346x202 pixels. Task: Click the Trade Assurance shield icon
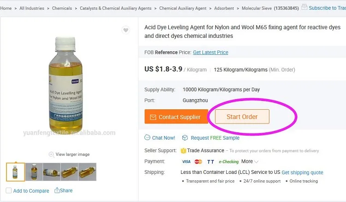tap(183, 150)
